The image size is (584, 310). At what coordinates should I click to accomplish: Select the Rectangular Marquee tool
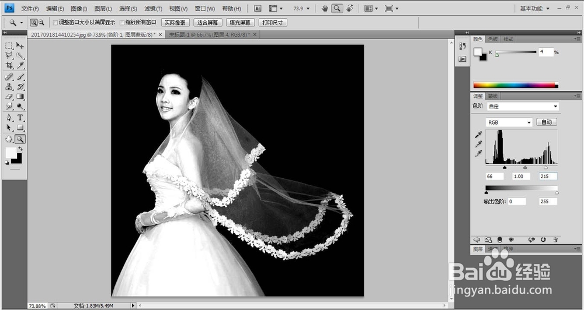[9, 45]
